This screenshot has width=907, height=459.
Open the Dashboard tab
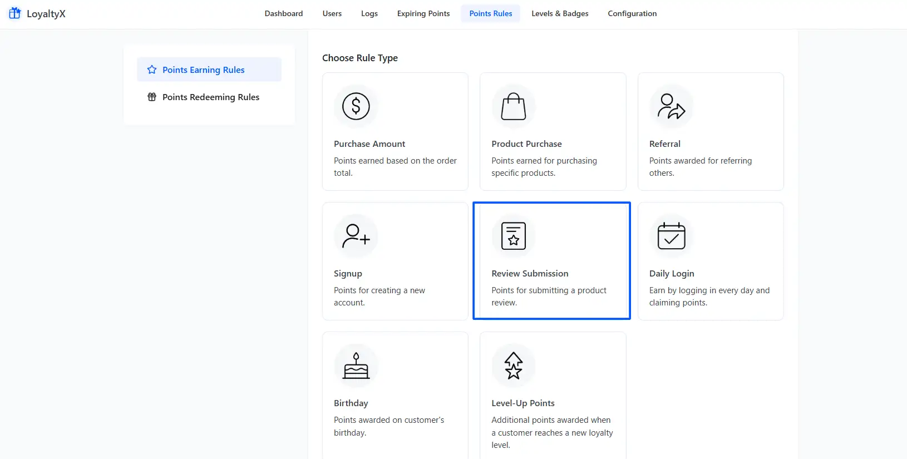point(284,13)
